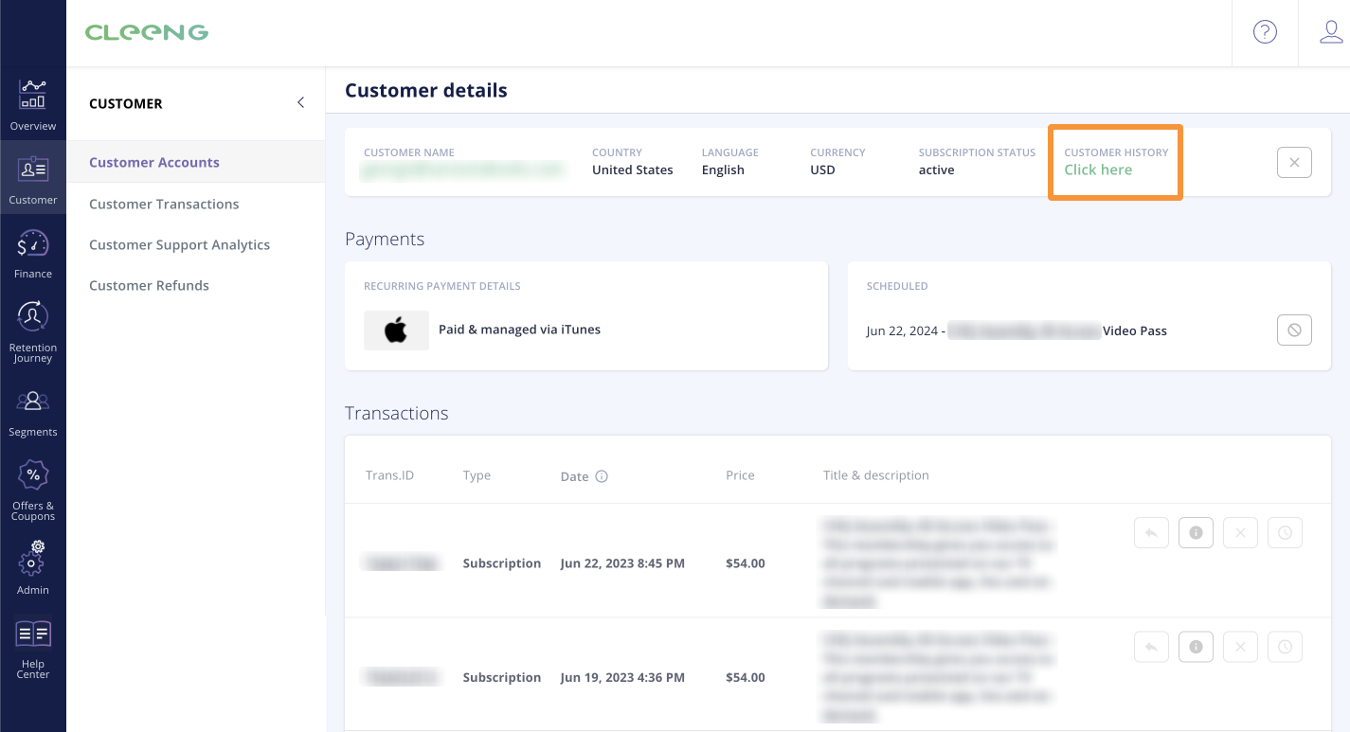Open the help question-mark icon in the top bar
Viewport: 1350px width, 732px height.
[1265, 31]
